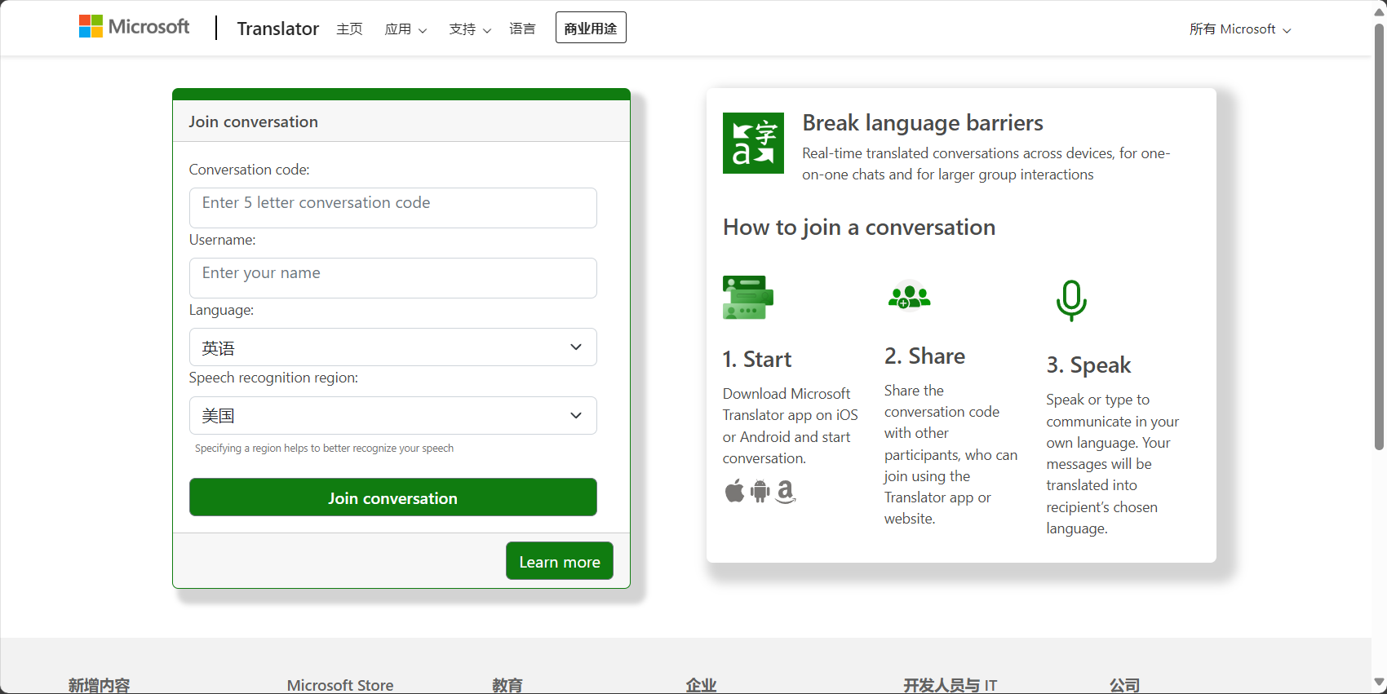
Task: Click the Specifying a region helps hint text
Action: [324, 449]
